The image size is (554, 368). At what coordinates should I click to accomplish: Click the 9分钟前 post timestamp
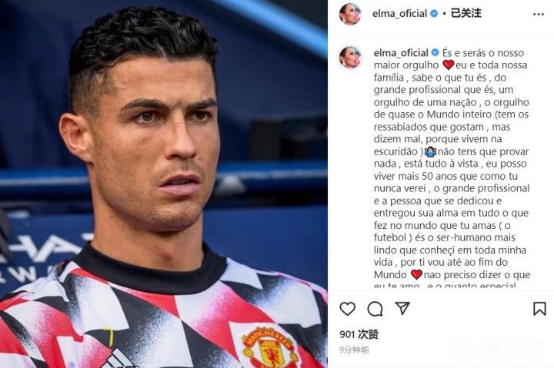[355, 350]
